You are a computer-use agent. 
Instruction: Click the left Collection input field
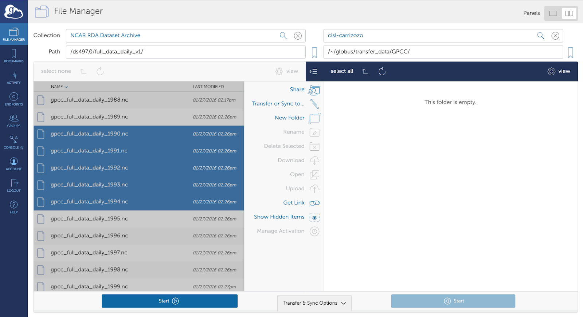click(185, 36)
